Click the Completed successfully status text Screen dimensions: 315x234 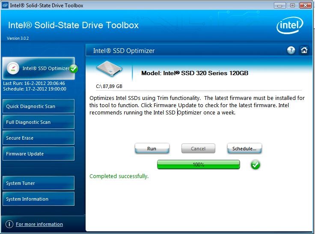119,176
